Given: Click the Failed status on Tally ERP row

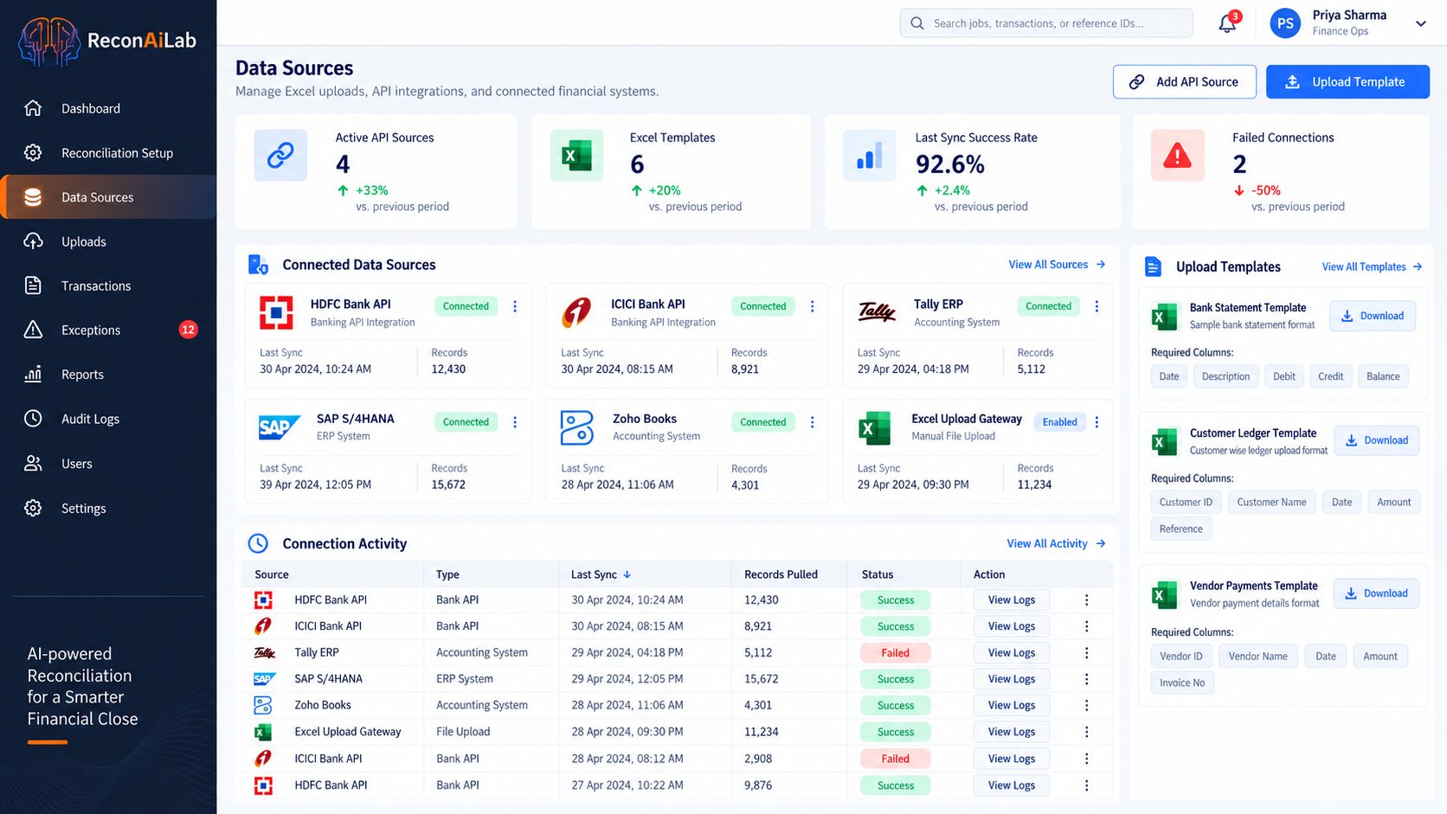Looking at the screenshot, I should click(896, 653).
